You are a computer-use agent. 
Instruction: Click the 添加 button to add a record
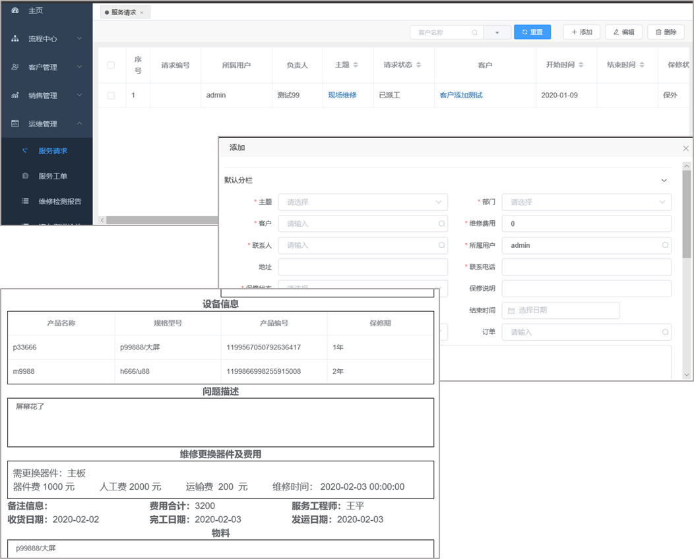pos(581,32)
